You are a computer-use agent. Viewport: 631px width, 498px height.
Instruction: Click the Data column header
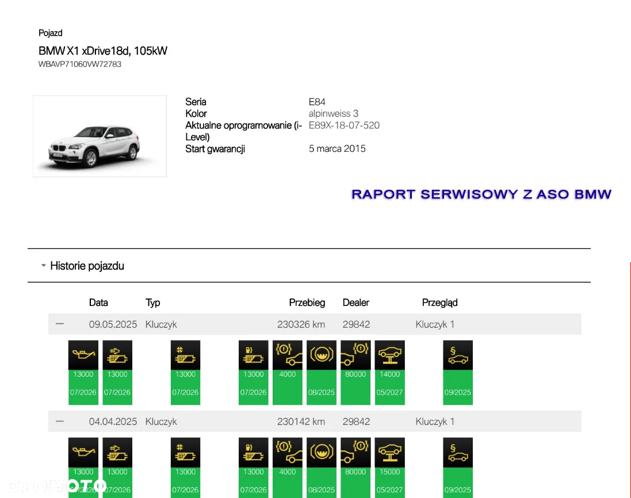point(98,302)
